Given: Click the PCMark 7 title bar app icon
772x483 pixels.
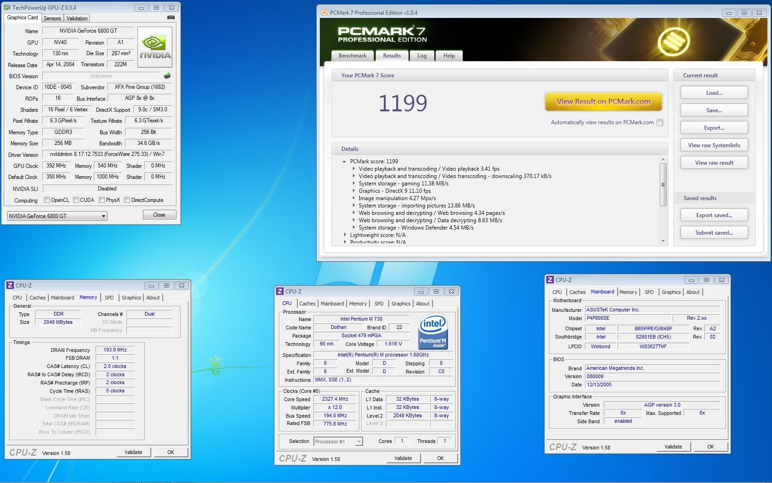Looking at the screenshot, I should pyautogui.click(x=324, y=12).
